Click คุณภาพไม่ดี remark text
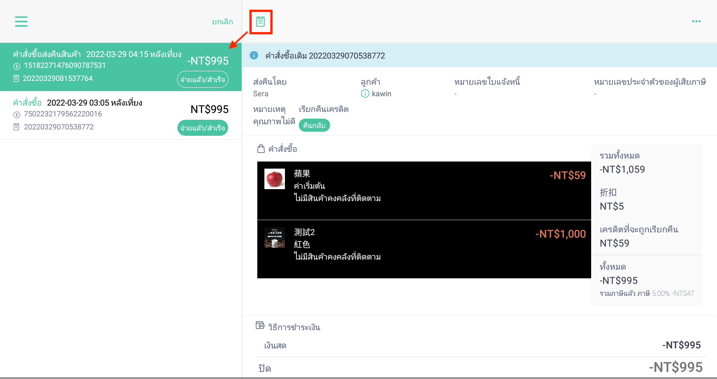This screenshot has width=717, height=379. (274, 122)
